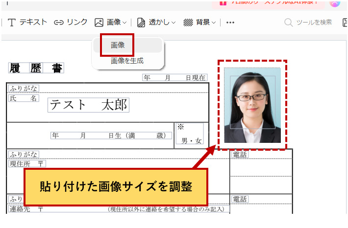Click the ツールを検索 search field
This screenshot has height=228, width=348.
(308, 23)
